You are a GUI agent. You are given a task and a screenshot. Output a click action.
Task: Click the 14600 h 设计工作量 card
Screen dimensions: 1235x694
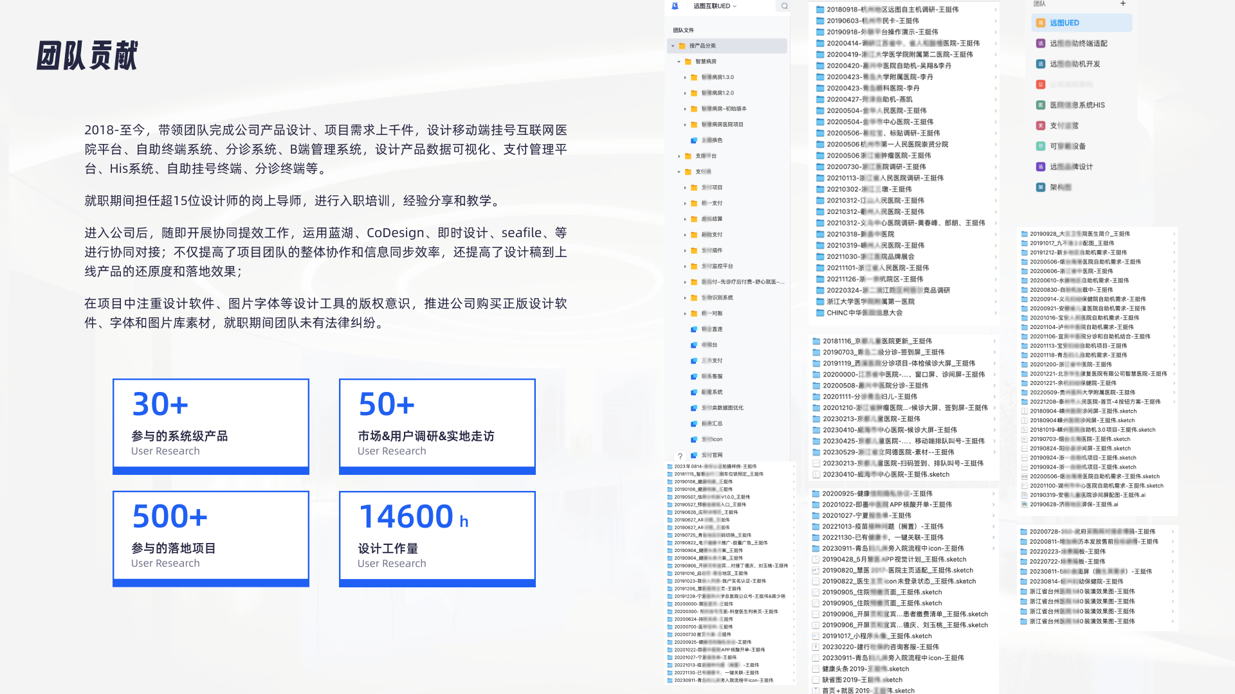(437, 538)
